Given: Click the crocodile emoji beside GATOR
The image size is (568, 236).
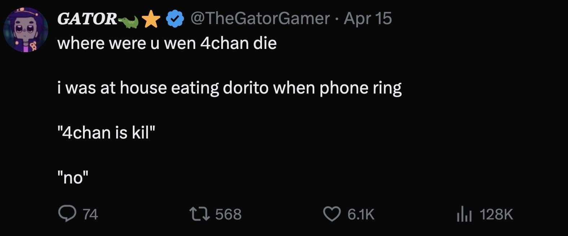Looking at the screenshot, I should coord(128,22).
